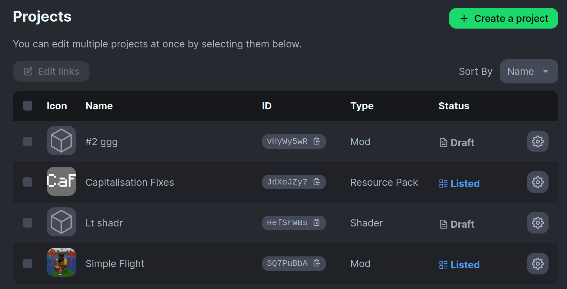567x289 pixels.
Task: Copy the ID of Capitalisation Fixes
Action: [316, 182]
